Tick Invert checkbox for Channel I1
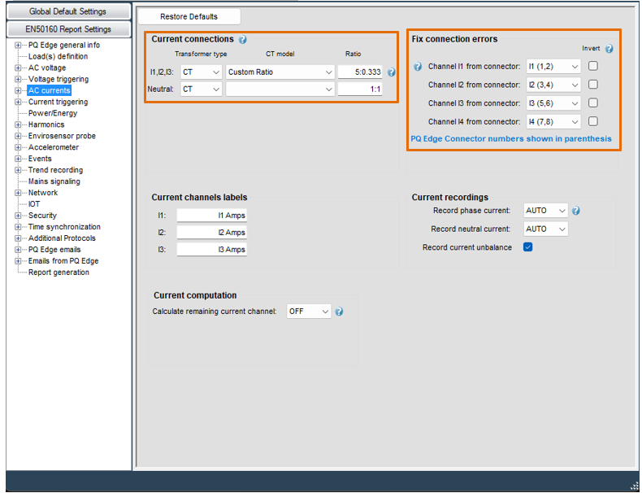 593,66
